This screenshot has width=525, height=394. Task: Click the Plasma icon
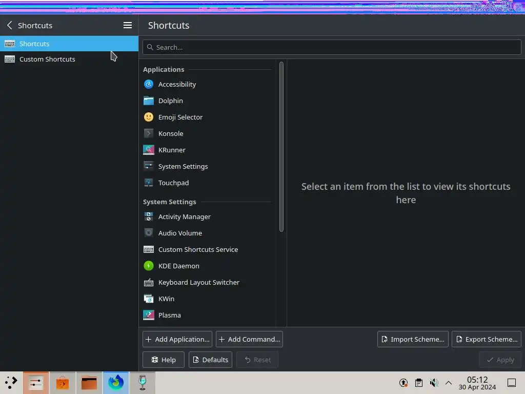coord(148,315)
